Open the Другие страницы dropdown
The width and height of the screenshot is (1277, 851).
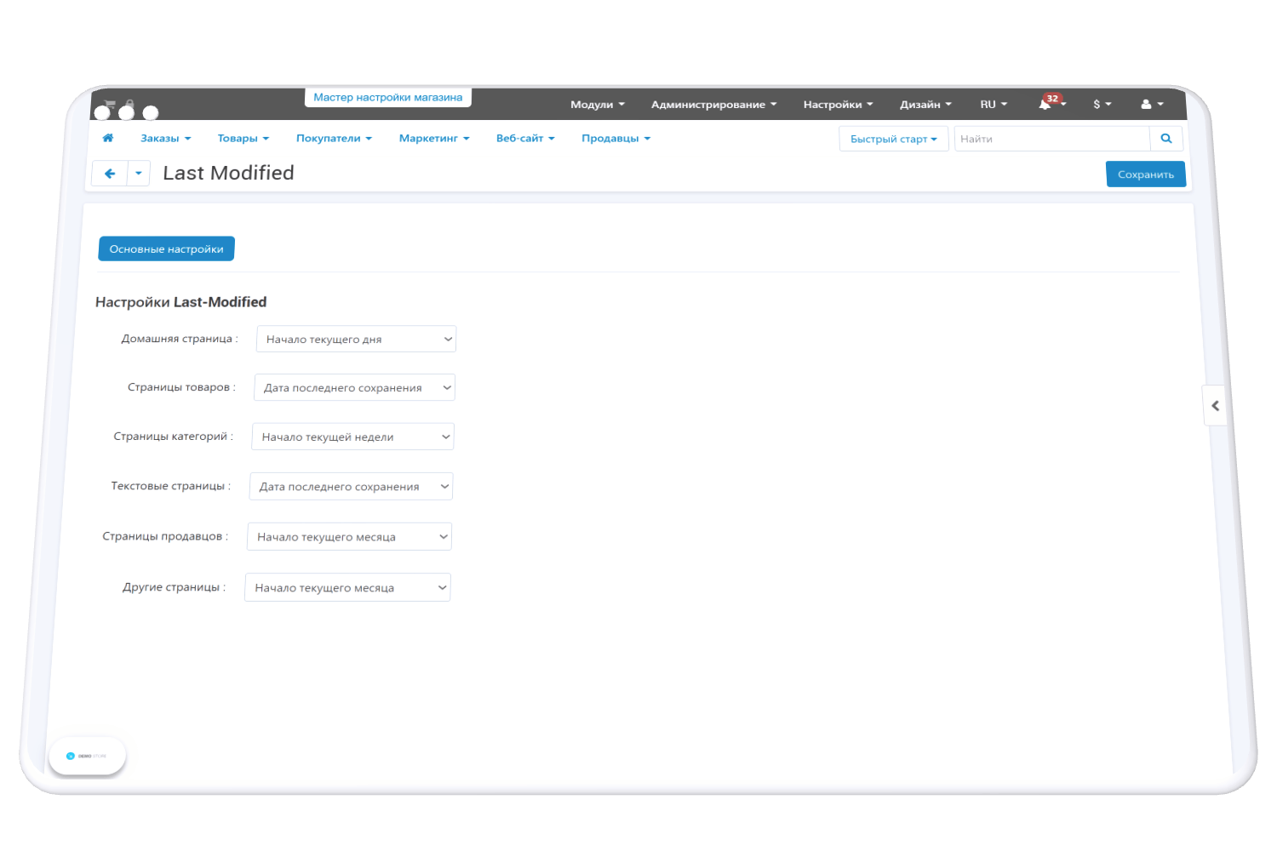[x=347, y=588]
